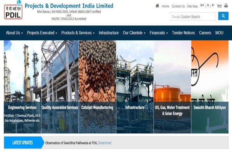This screenshot has height=154, width=232.
Task: Switch language to Hindi
Action: tap(219, 6)
